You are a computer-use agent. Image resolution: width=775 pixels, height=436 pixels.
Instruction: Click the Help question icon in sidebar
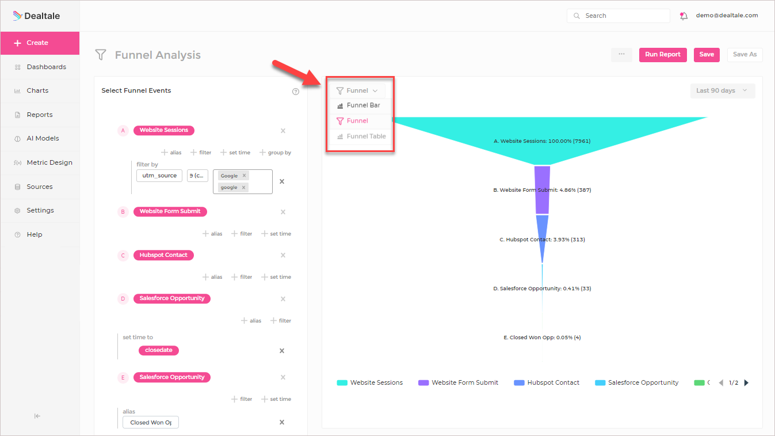(x=17, y=234)
